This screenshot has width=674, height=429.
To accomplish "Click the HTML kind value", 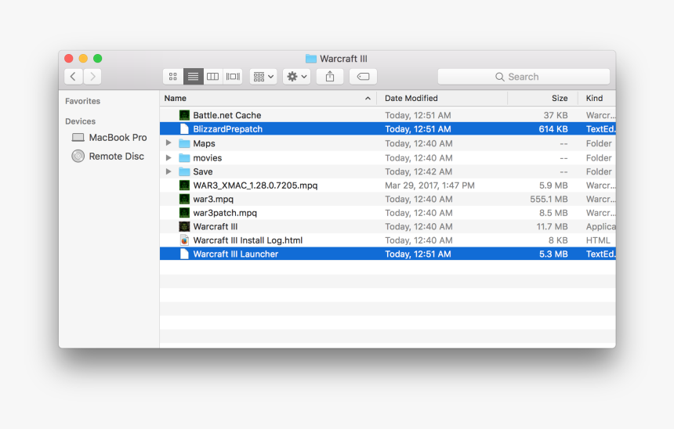I will point(597,240).
